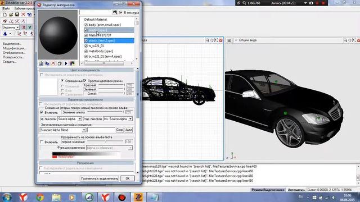
Task: Open ZModeler yellow Z icon in taskbar
Action: 138,197
